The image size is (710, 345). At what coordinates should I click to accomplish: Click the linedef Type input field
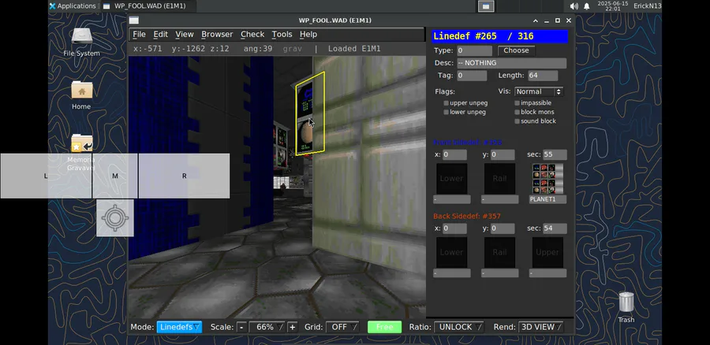(x=474, y=50)
